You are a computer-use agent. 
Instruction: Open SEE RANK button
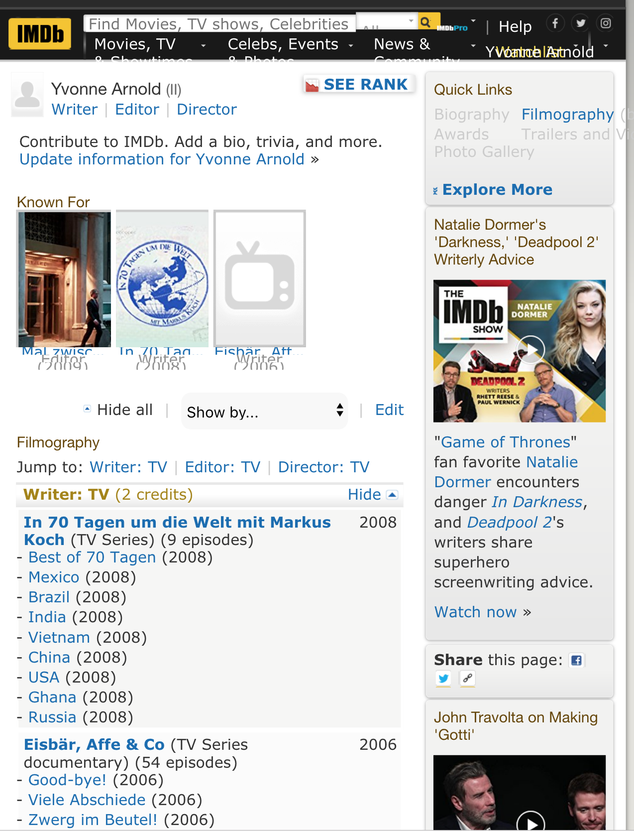point(359,85)
